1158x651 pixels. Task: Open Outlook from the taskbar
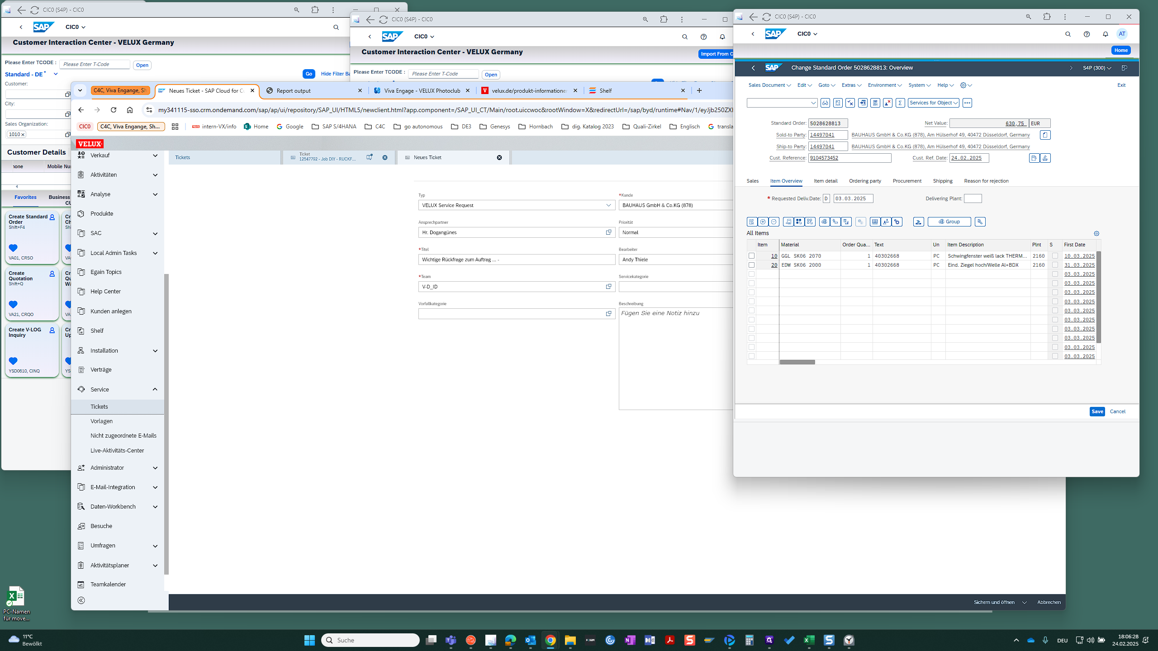tap(530, 640)
